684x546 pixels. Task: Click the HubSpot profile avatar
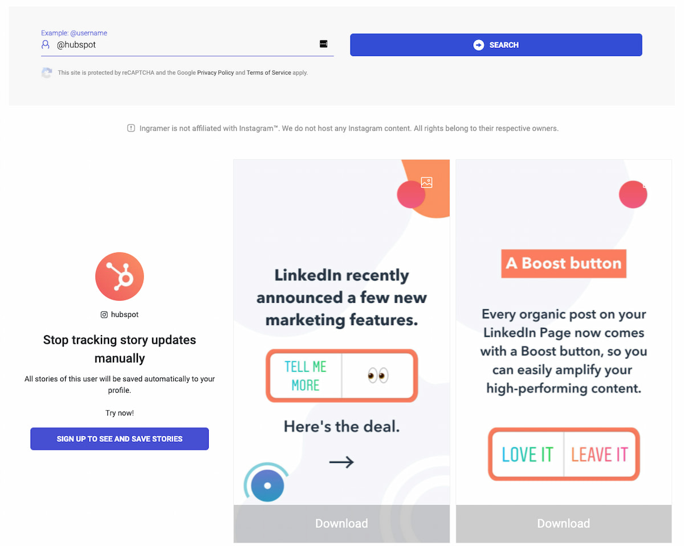tap(120, 276)
